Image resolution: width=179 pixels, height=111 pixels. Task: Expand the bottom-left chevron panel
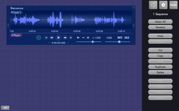click(5, 108)
